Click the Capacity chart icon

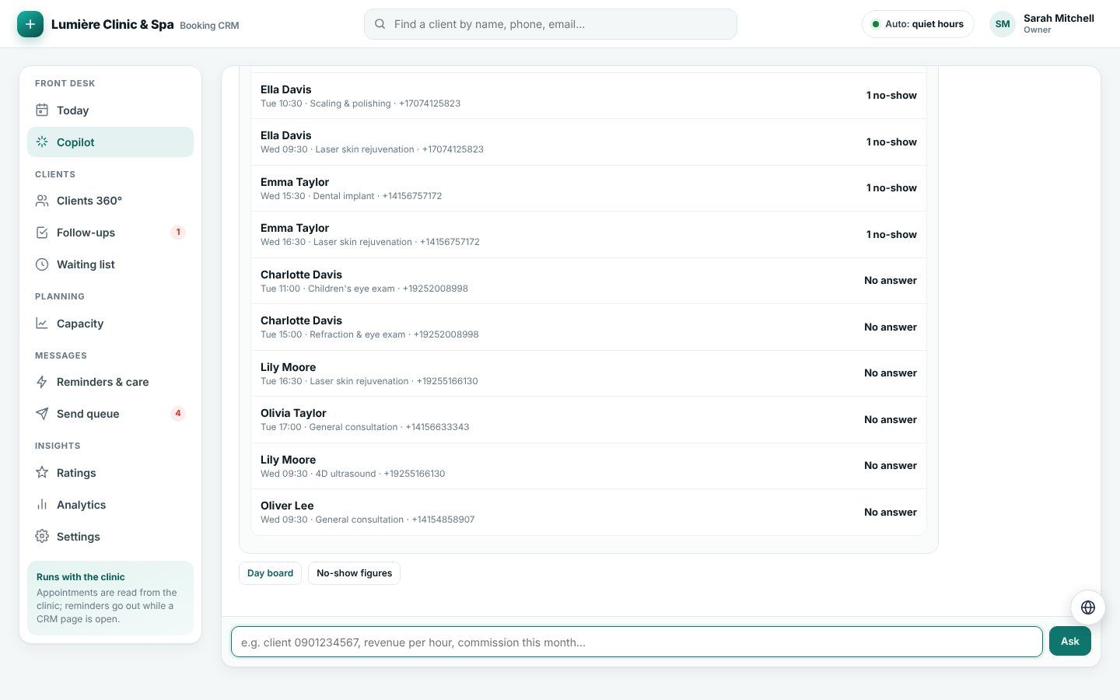point(42,324)
